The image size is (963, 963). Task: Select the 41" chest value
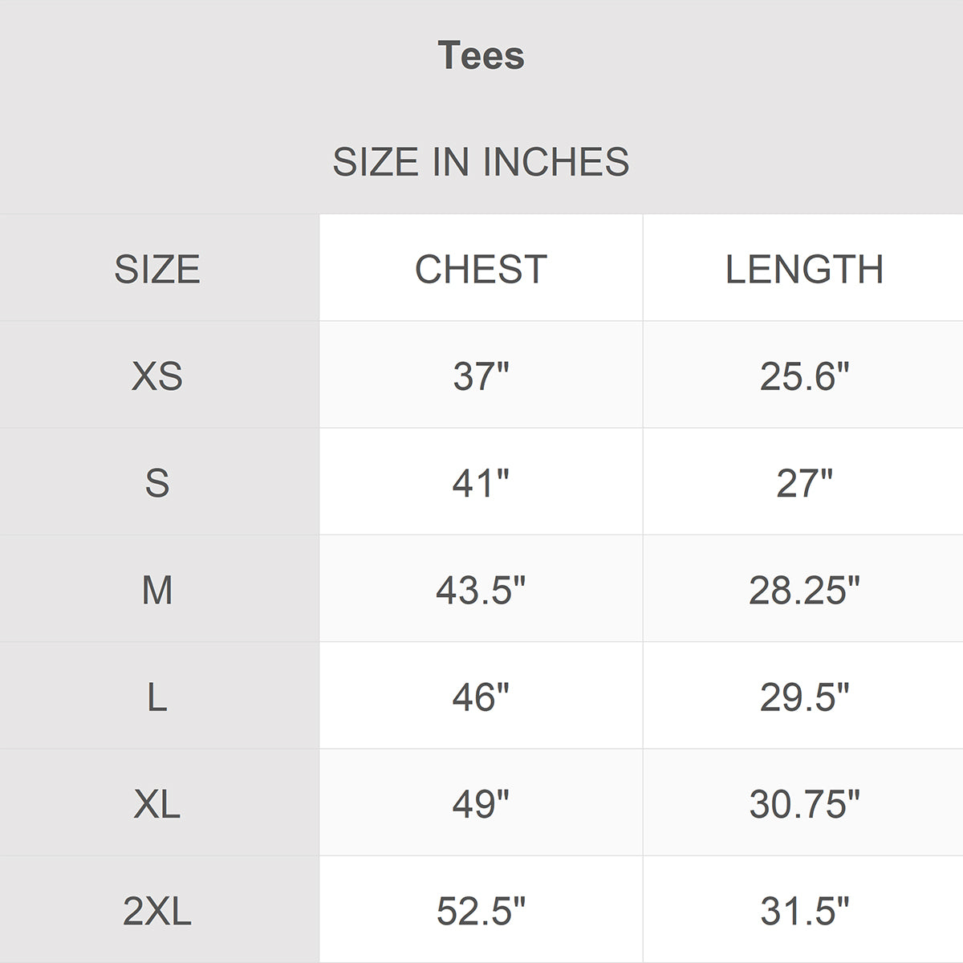pos(481,483)
